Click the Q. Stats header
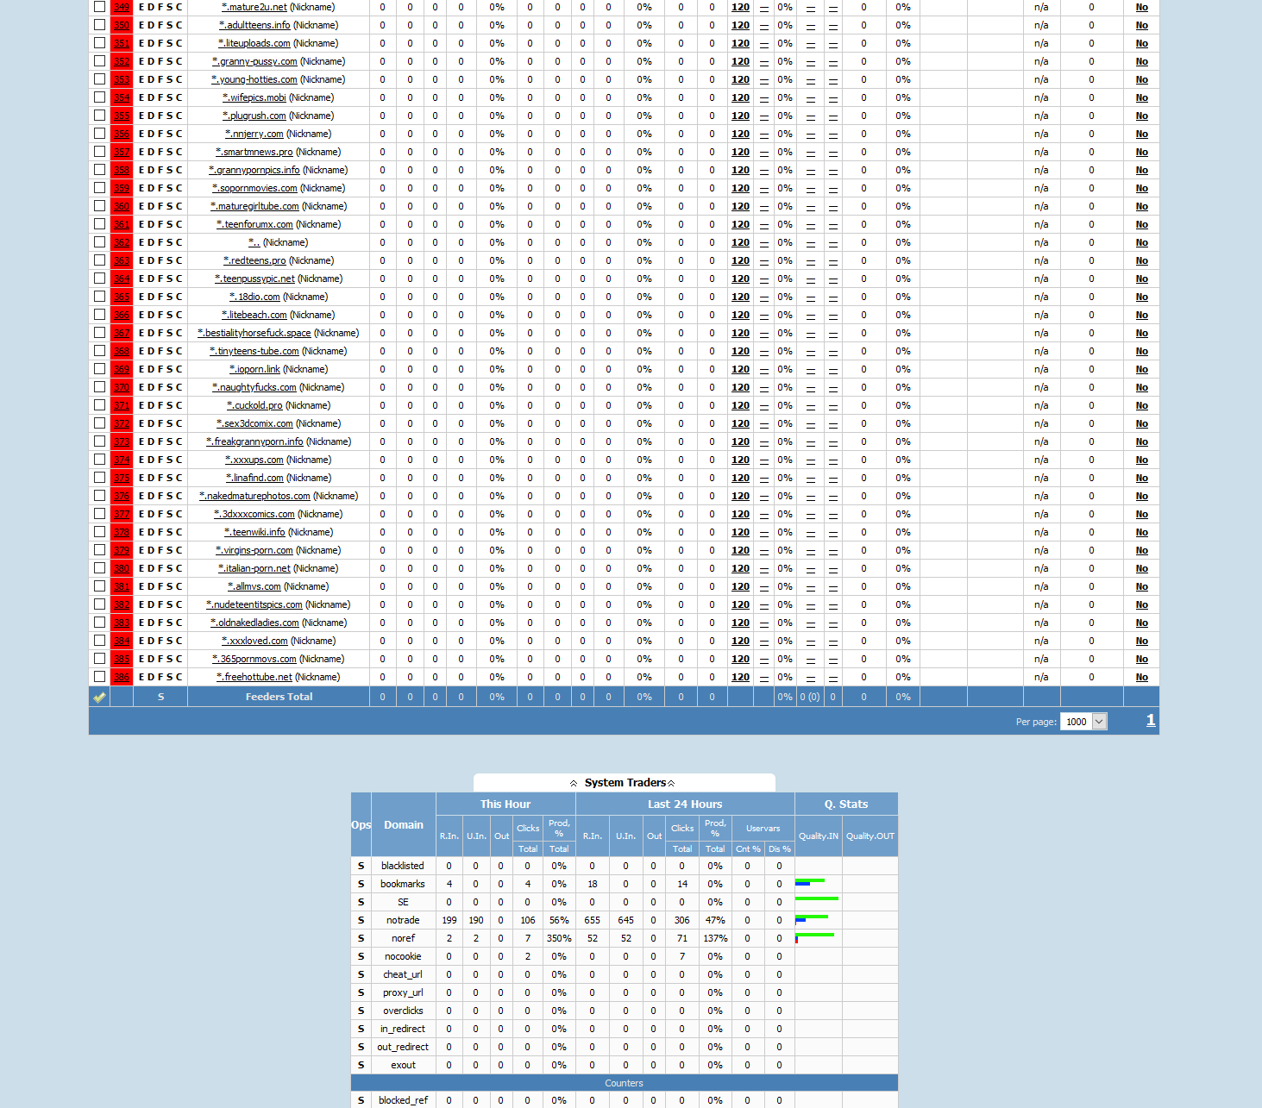 tap(846, 804)
